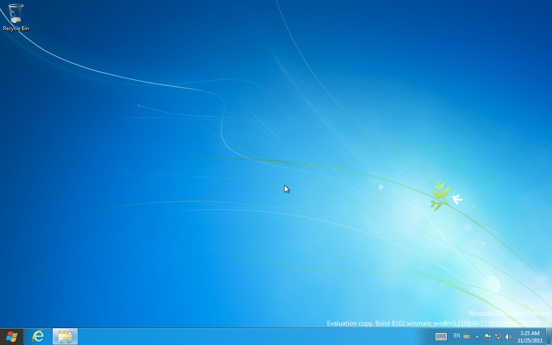The height and width of the screenshot is (345, 552).
Task: Click the small keyboard layout tray icon
Action: click(x=467, y=336)
